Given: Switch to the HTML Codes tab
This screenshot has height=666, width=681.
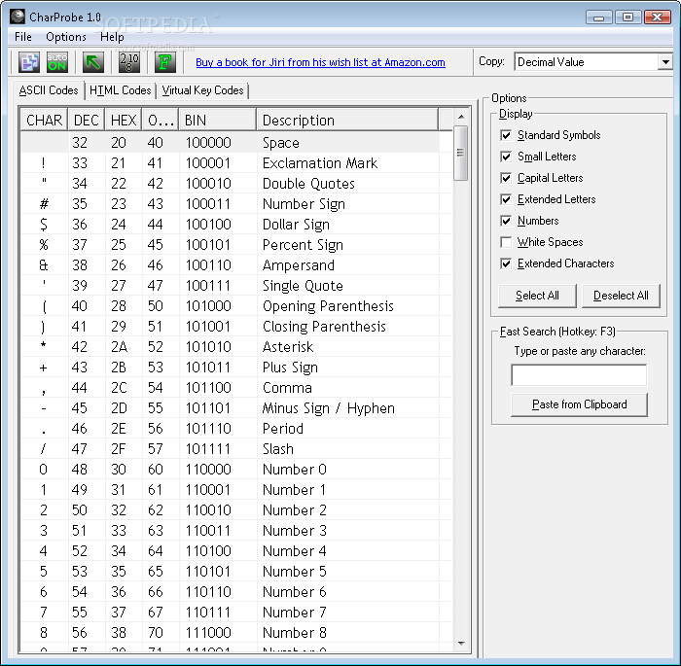Looking at the screenshot, I should (120, 90).
